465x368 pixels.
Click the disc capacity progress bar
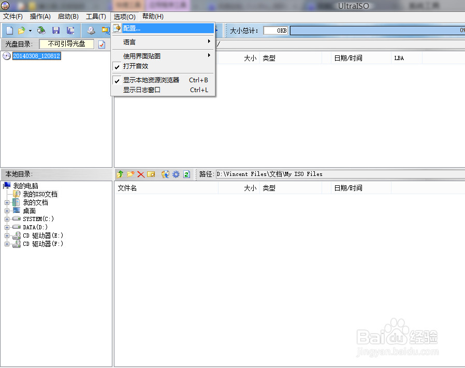377,31
